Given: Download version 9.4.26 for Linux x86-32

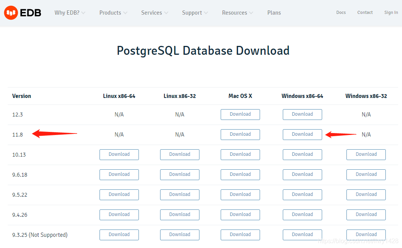Looking at the screenshot, I should coord(180,215).
